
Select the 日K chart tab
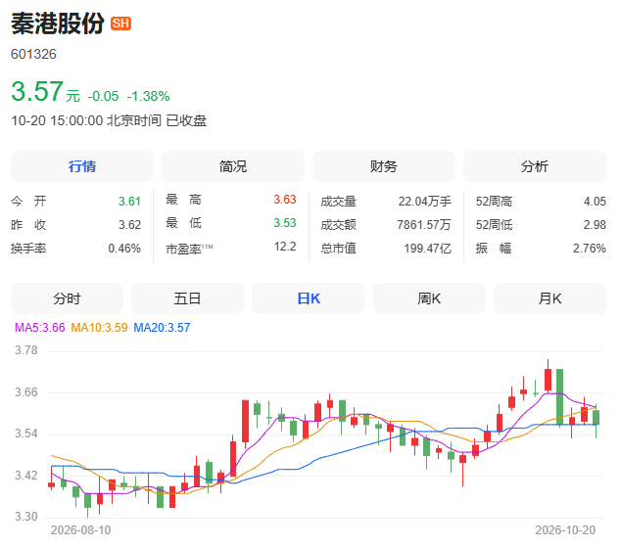309,298
